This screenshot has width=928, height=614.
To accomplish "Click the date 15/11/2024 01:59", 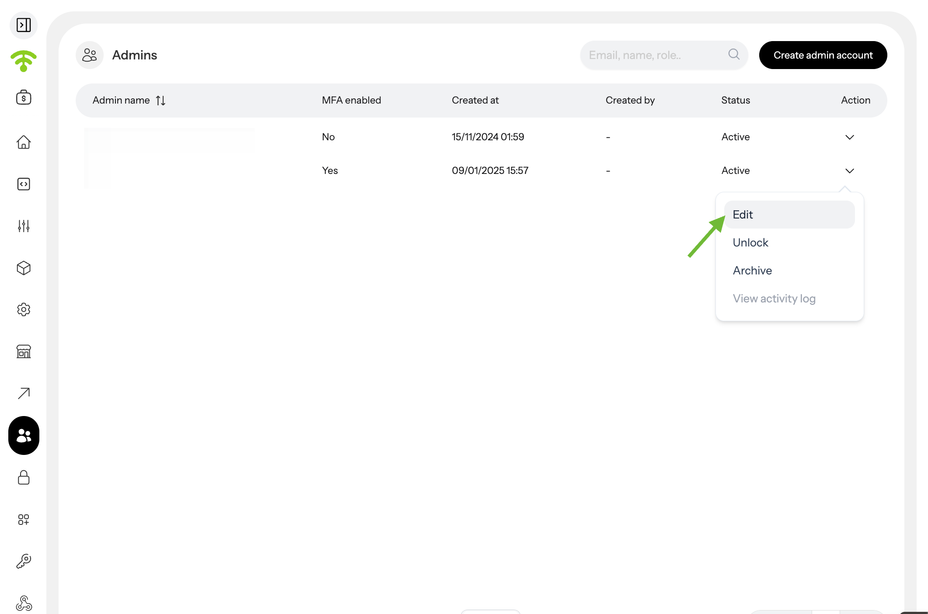I will click(488, 137).
